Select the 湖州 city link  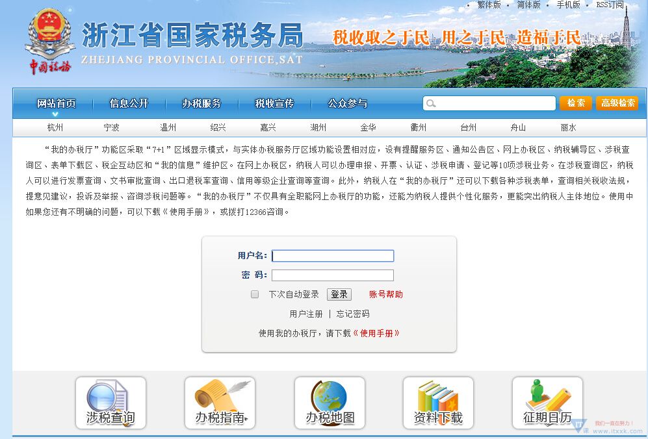click(318, 128)
